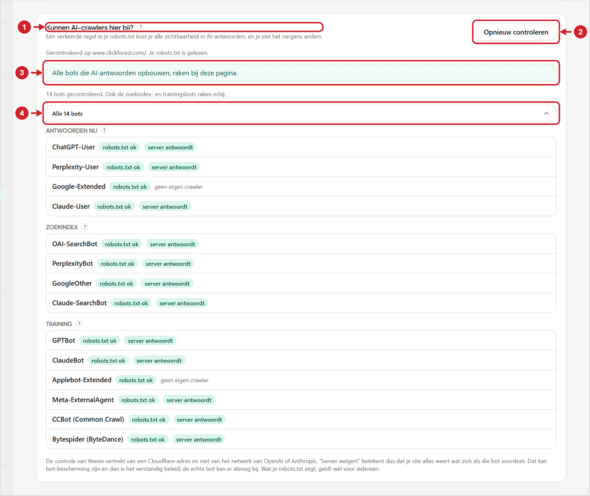Select the Google-Extended bot name

79,186
